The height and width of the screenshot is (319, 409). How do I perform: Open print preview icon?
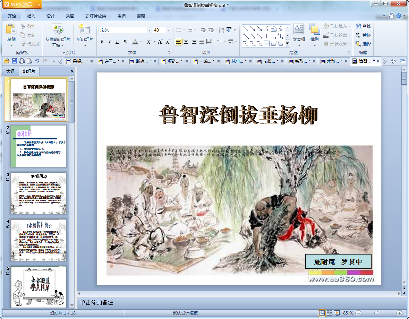pos(29,61)
